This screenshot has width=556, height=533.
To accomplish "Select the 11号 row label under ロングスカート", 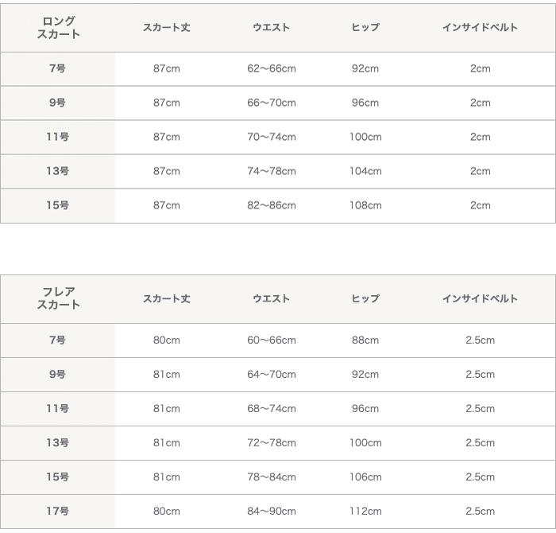I will 57,137.
